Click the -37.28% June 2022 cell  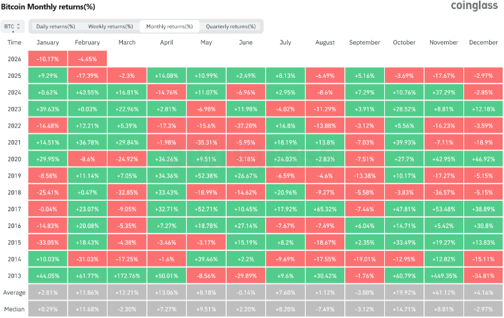[x=245, y=125]
